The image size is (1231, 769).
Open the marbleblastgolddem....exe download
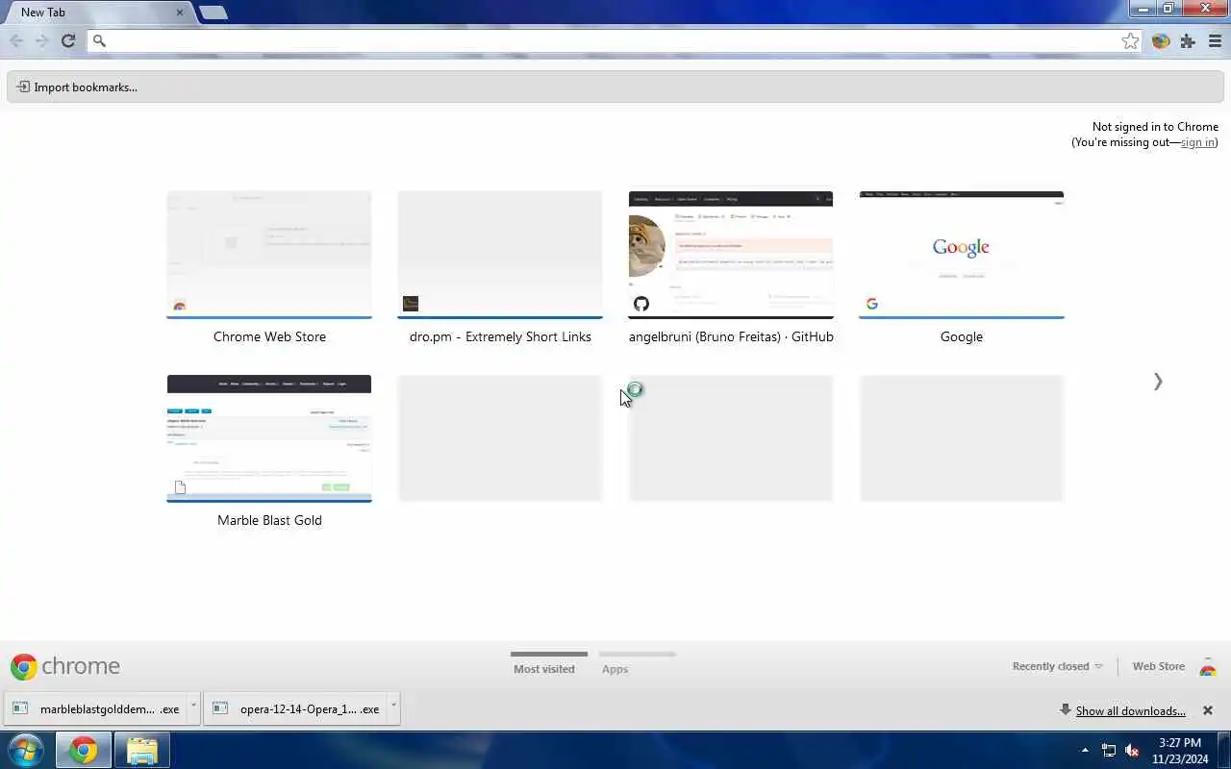pyautogui.click(x=95, y=709)
